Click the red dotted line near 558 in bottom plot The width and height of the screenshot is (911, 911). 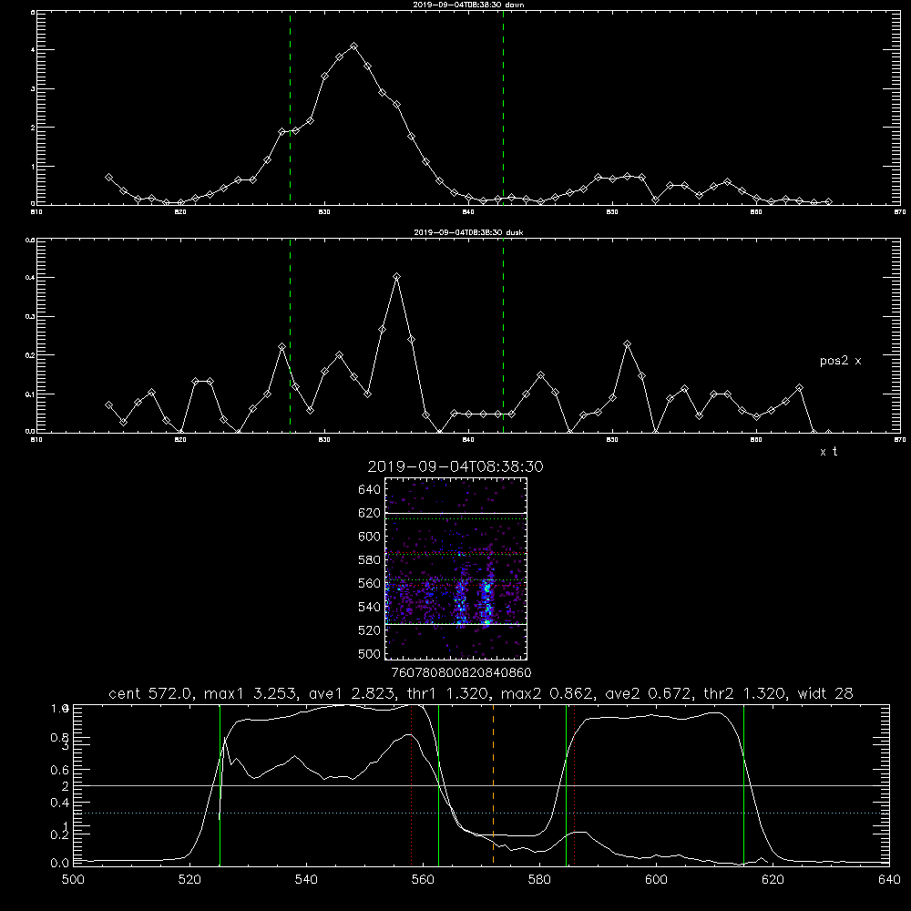[x=412, y=784]
